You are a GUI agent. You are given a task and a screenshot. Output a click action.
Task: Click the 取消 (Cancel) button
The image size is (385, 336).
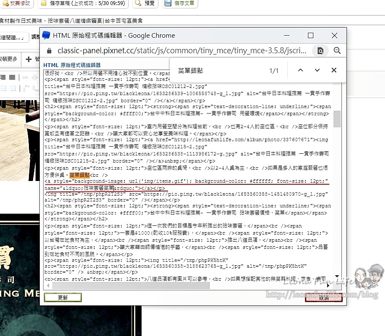click(x=323, y=297)
